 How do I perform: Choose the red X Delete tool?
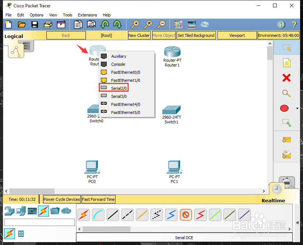(287, 78)
